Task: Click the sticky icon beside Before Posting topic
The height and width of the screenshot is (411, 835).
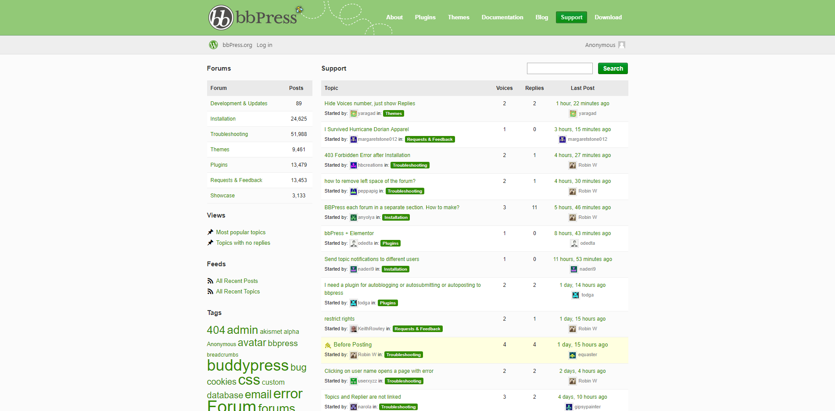Action: 328,345
